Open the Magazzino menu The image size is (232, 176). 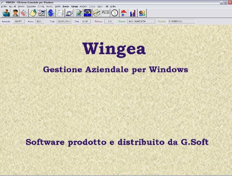(x=31, y=7)
